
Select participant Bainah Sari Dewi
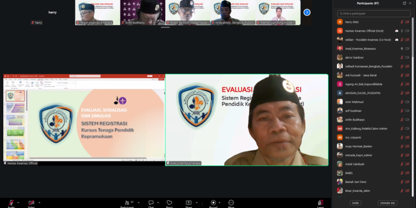click(x=373, y=182)
